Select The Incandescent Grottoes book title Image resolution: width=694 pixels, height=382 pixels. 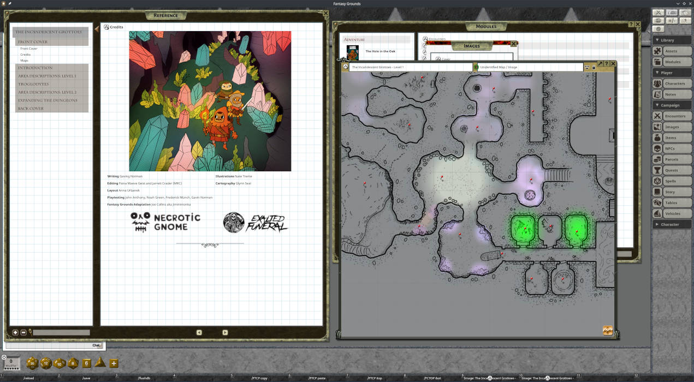coord(50,32)
